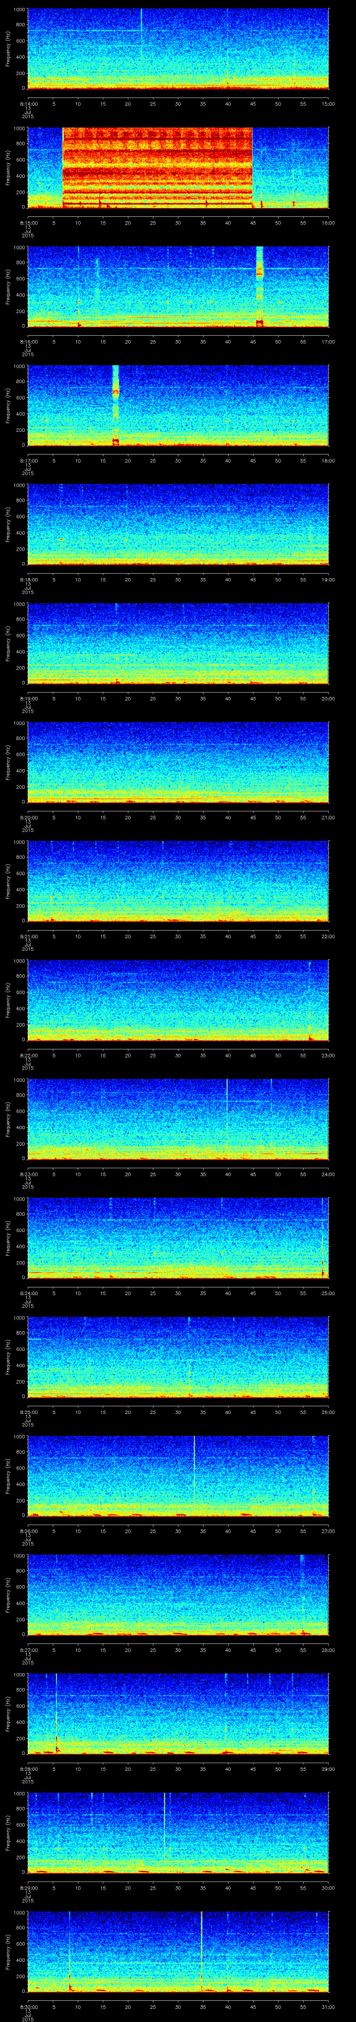Click the 31:00 end time label

click(329, 2006)
